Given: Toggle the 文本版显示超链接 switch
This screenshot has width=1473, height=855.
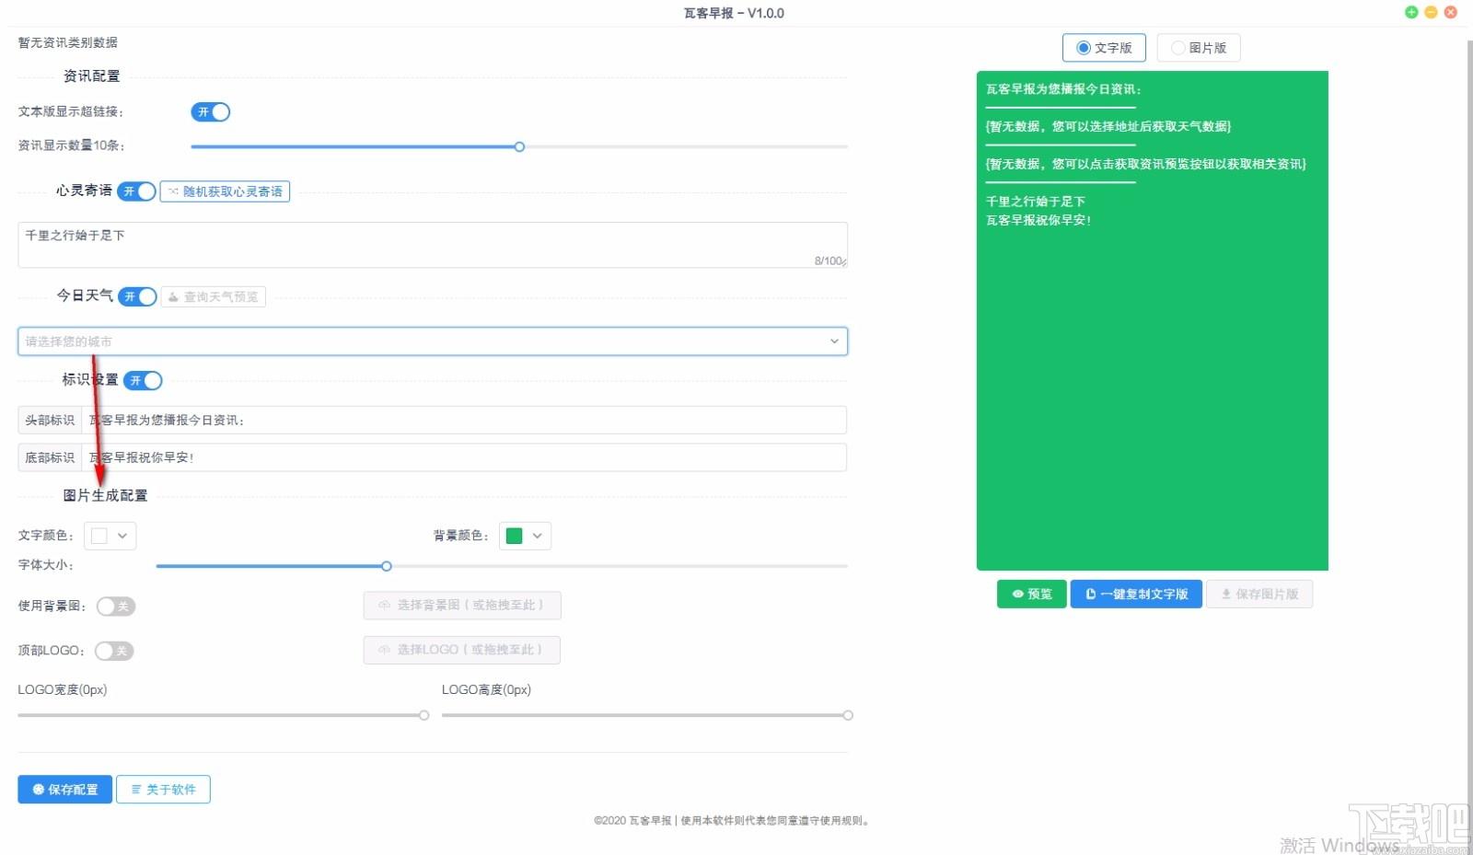Looking at the screenshot, I should [210, 112].
